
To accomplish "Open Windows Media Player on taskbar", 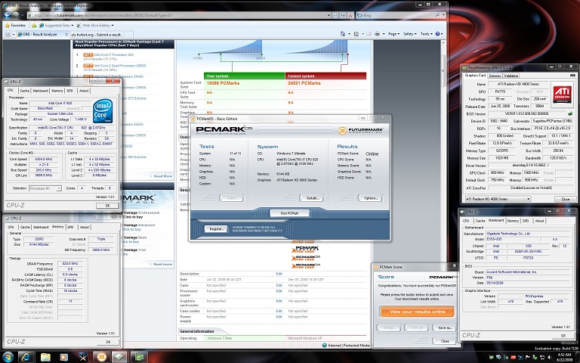I will [64, 357].
